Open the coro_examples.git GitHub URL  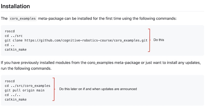86,40
